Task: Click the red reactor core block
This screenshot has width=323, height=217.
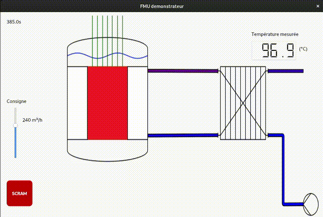Action: pyautogui.click(x=107, y=103)
